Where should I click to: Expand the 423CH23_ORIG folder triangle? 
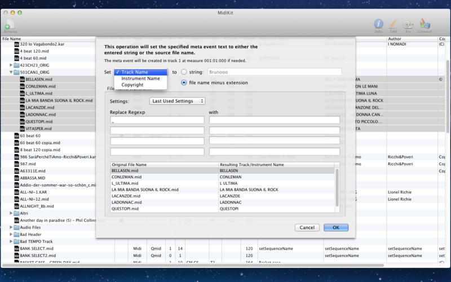point(11,65)
